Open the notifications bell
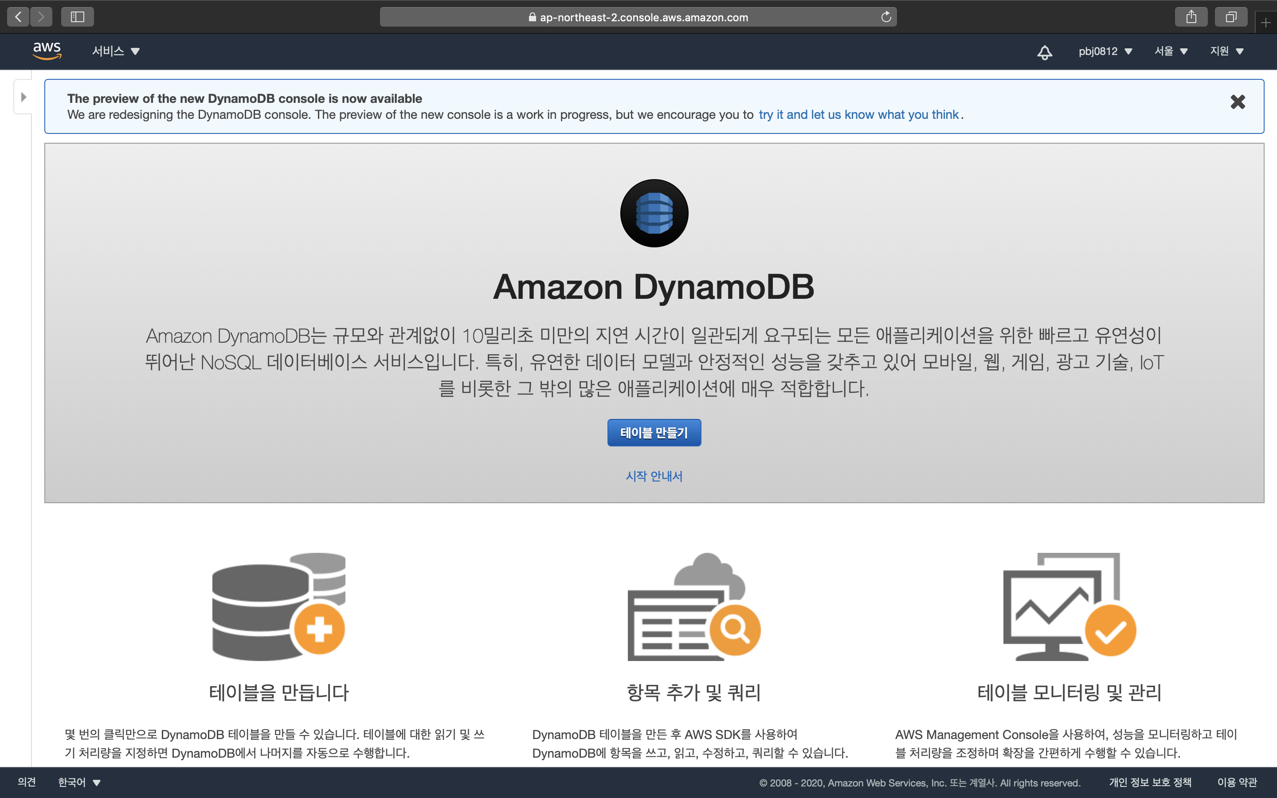The image size is (1277, 798). click(x=1044, y=52)
